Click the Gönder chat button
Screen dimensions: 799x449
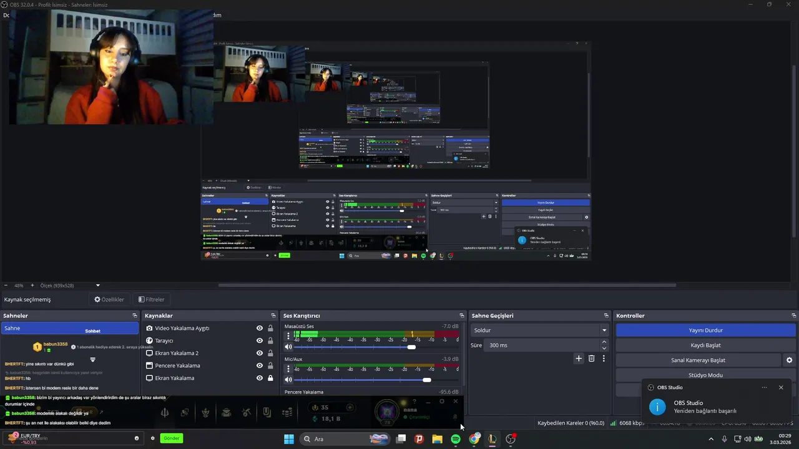[x=172, y=438]
